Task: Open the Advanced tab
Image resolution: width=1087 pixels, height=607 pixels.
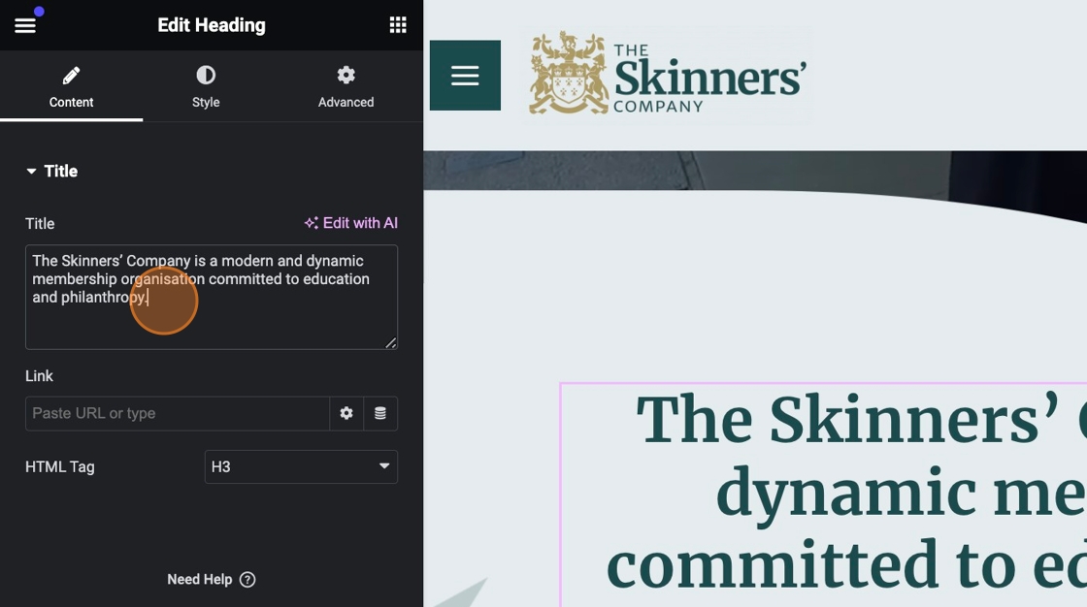Action: 346,86
